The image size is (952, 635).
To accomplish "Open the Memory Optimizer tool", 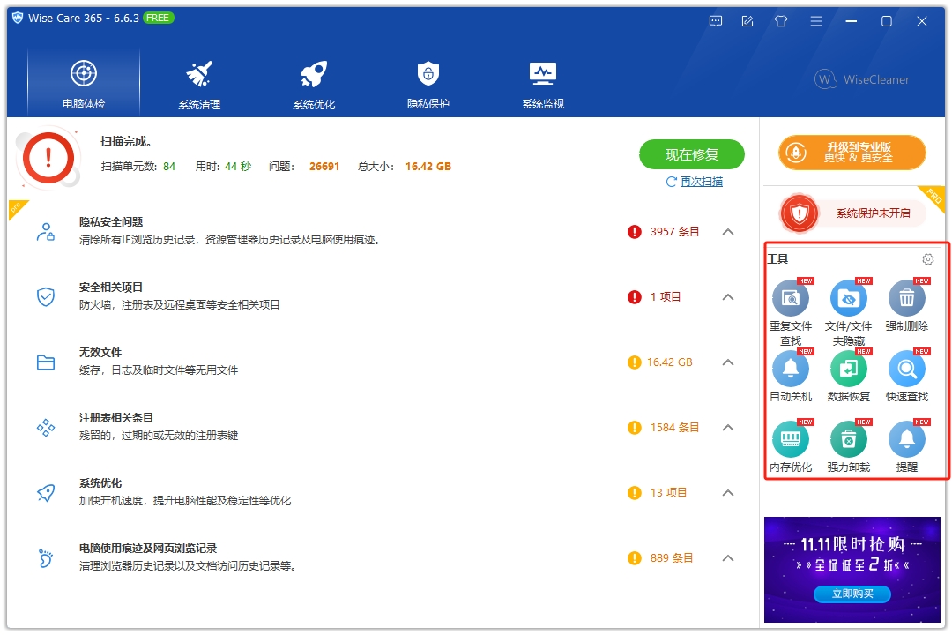I will pos(791,438).
